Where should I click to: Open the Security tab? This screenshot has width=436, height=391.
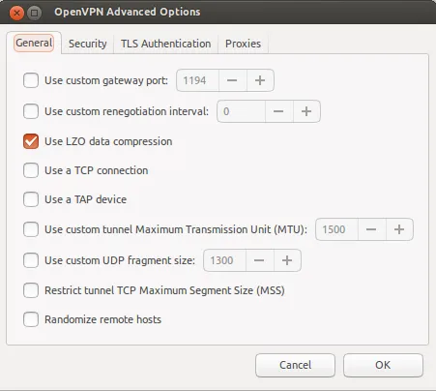(x=88, y=44)
